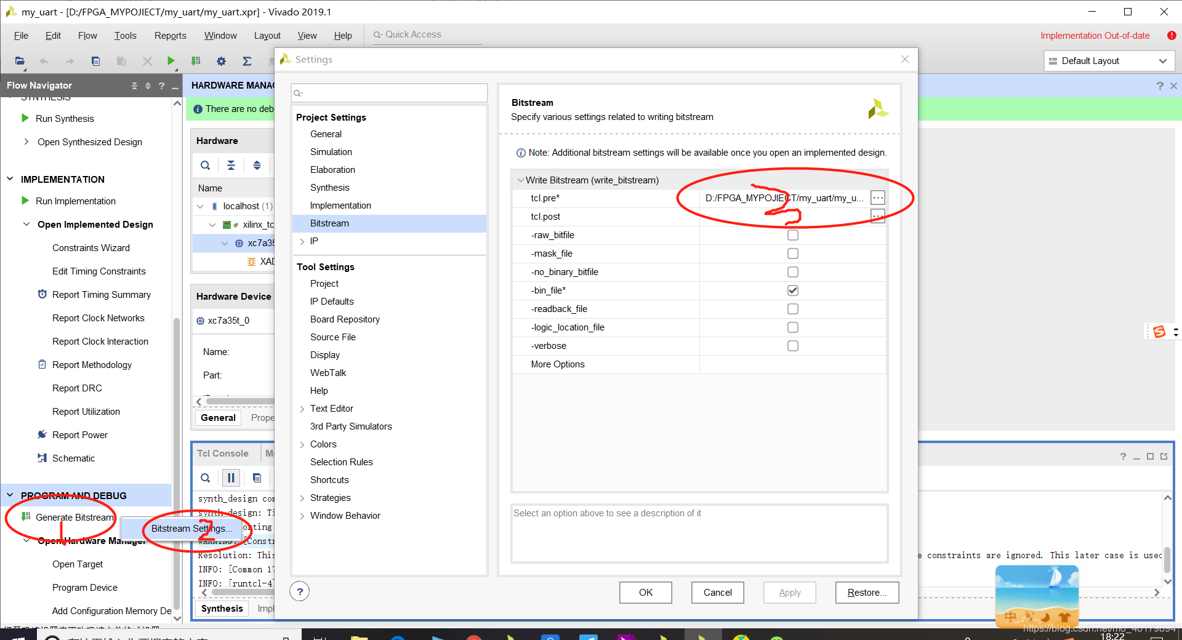Click the Restore button
The width and height of the screenshot is (1182, 640).
tap(866, 592)
